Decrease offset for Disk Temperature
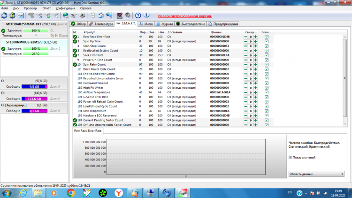 (x=246, y=111)
